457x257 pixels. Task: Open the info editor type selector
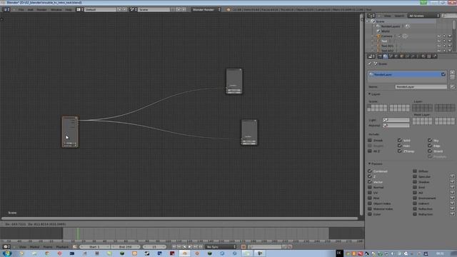(6, 9)
